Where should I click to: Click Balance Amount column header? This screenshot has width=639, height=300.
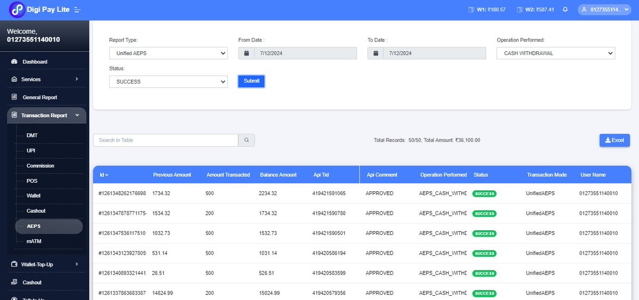point(278,175)
